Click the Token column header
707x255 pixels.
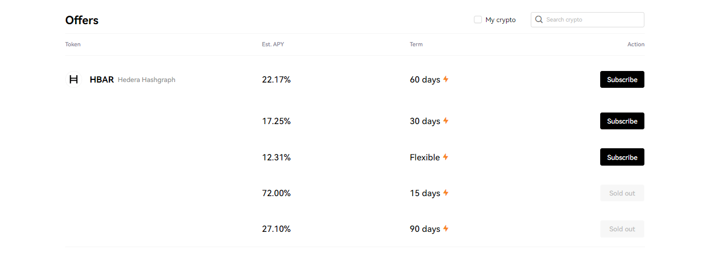[73, 44]
